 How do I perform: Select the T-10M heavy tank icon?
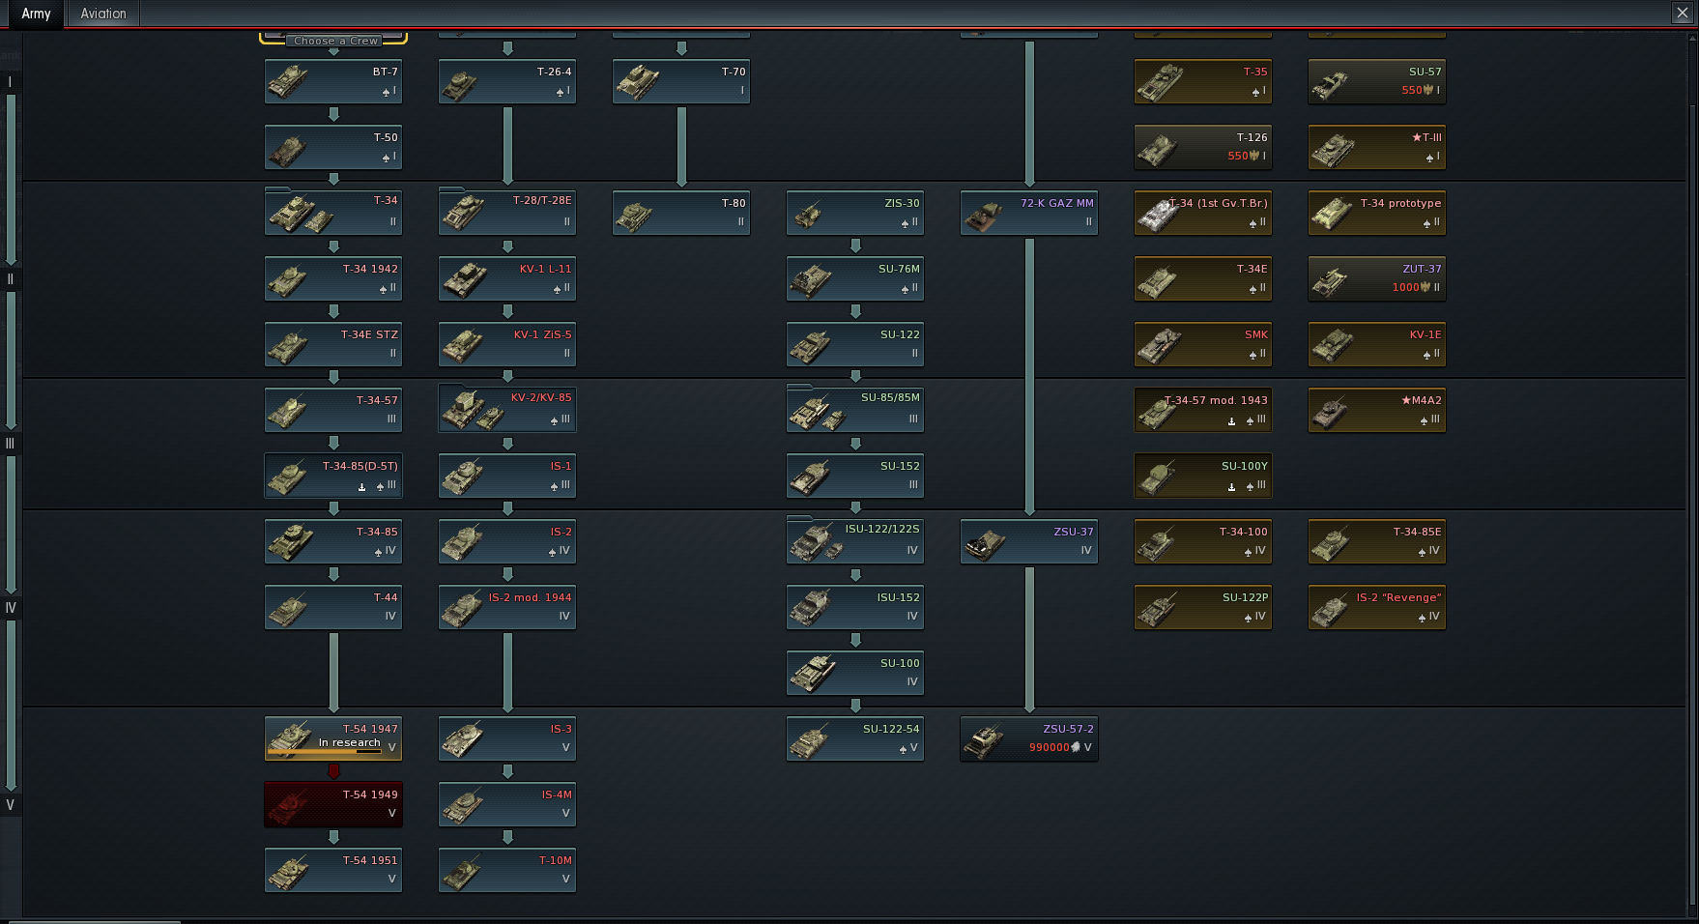coord(462,872)
